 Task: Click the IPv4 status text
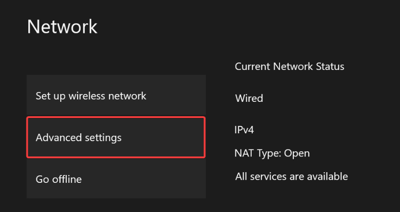coord(244,130)
